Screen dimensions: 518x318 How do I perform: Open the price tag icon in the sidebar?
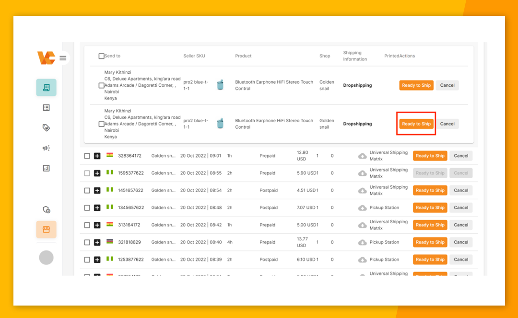pyautogui.click(x=46, y=128)
